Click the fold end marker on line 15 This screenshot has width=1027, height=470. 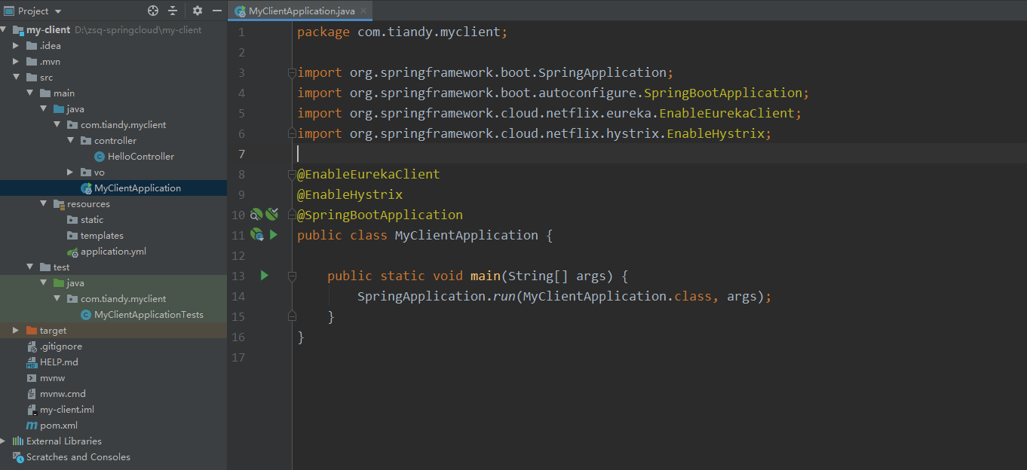pyautogui.click(x=292, y=317)
